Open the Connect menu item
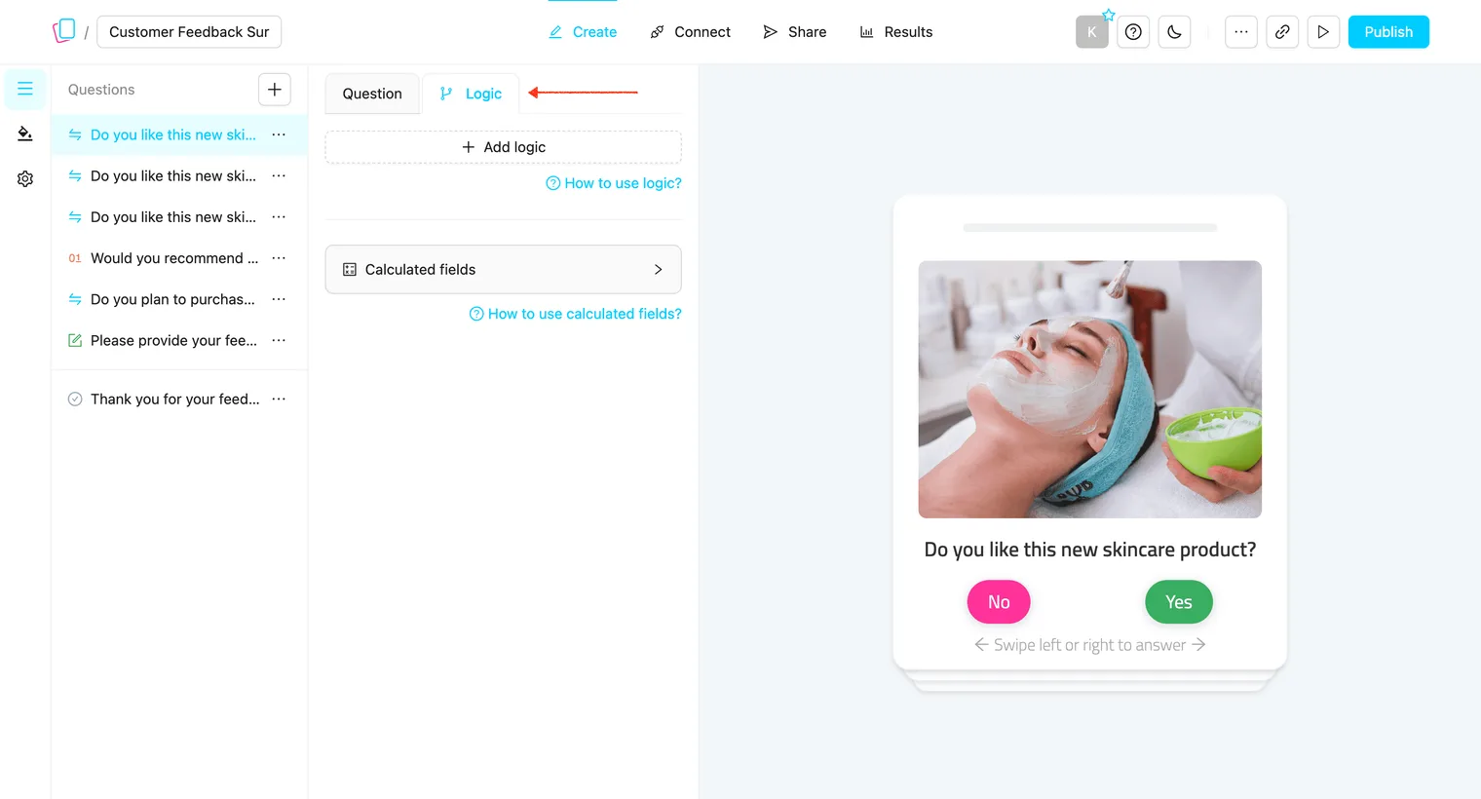This screenshot has height=799, width=1481. tap(690, 32)
